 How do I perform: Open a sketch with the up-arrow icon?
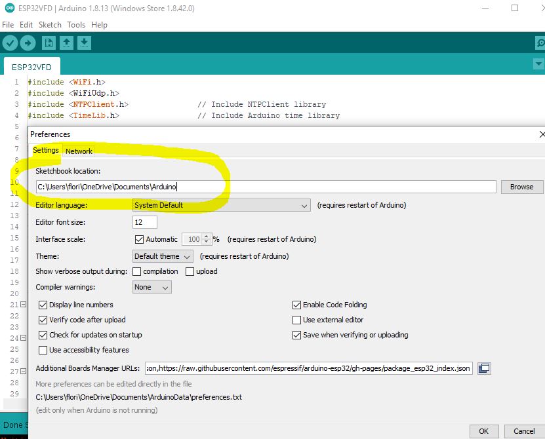click(66, 43)
